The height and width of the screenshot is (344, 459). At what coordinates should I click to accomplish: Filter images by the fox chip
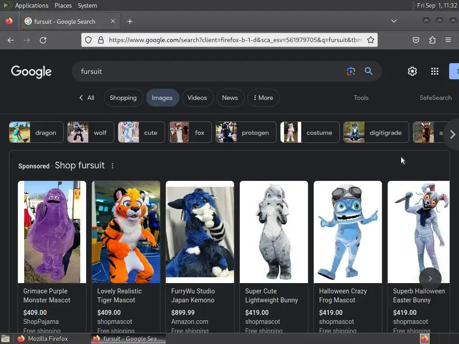click(190, 132)
